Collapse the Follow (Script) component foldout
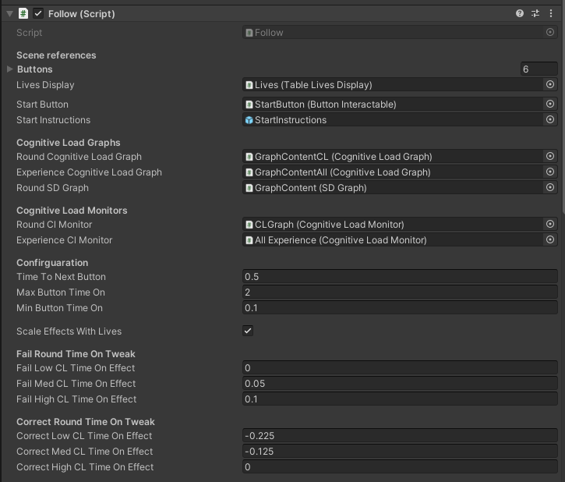The image size is (565, 482). click(9, 13)
